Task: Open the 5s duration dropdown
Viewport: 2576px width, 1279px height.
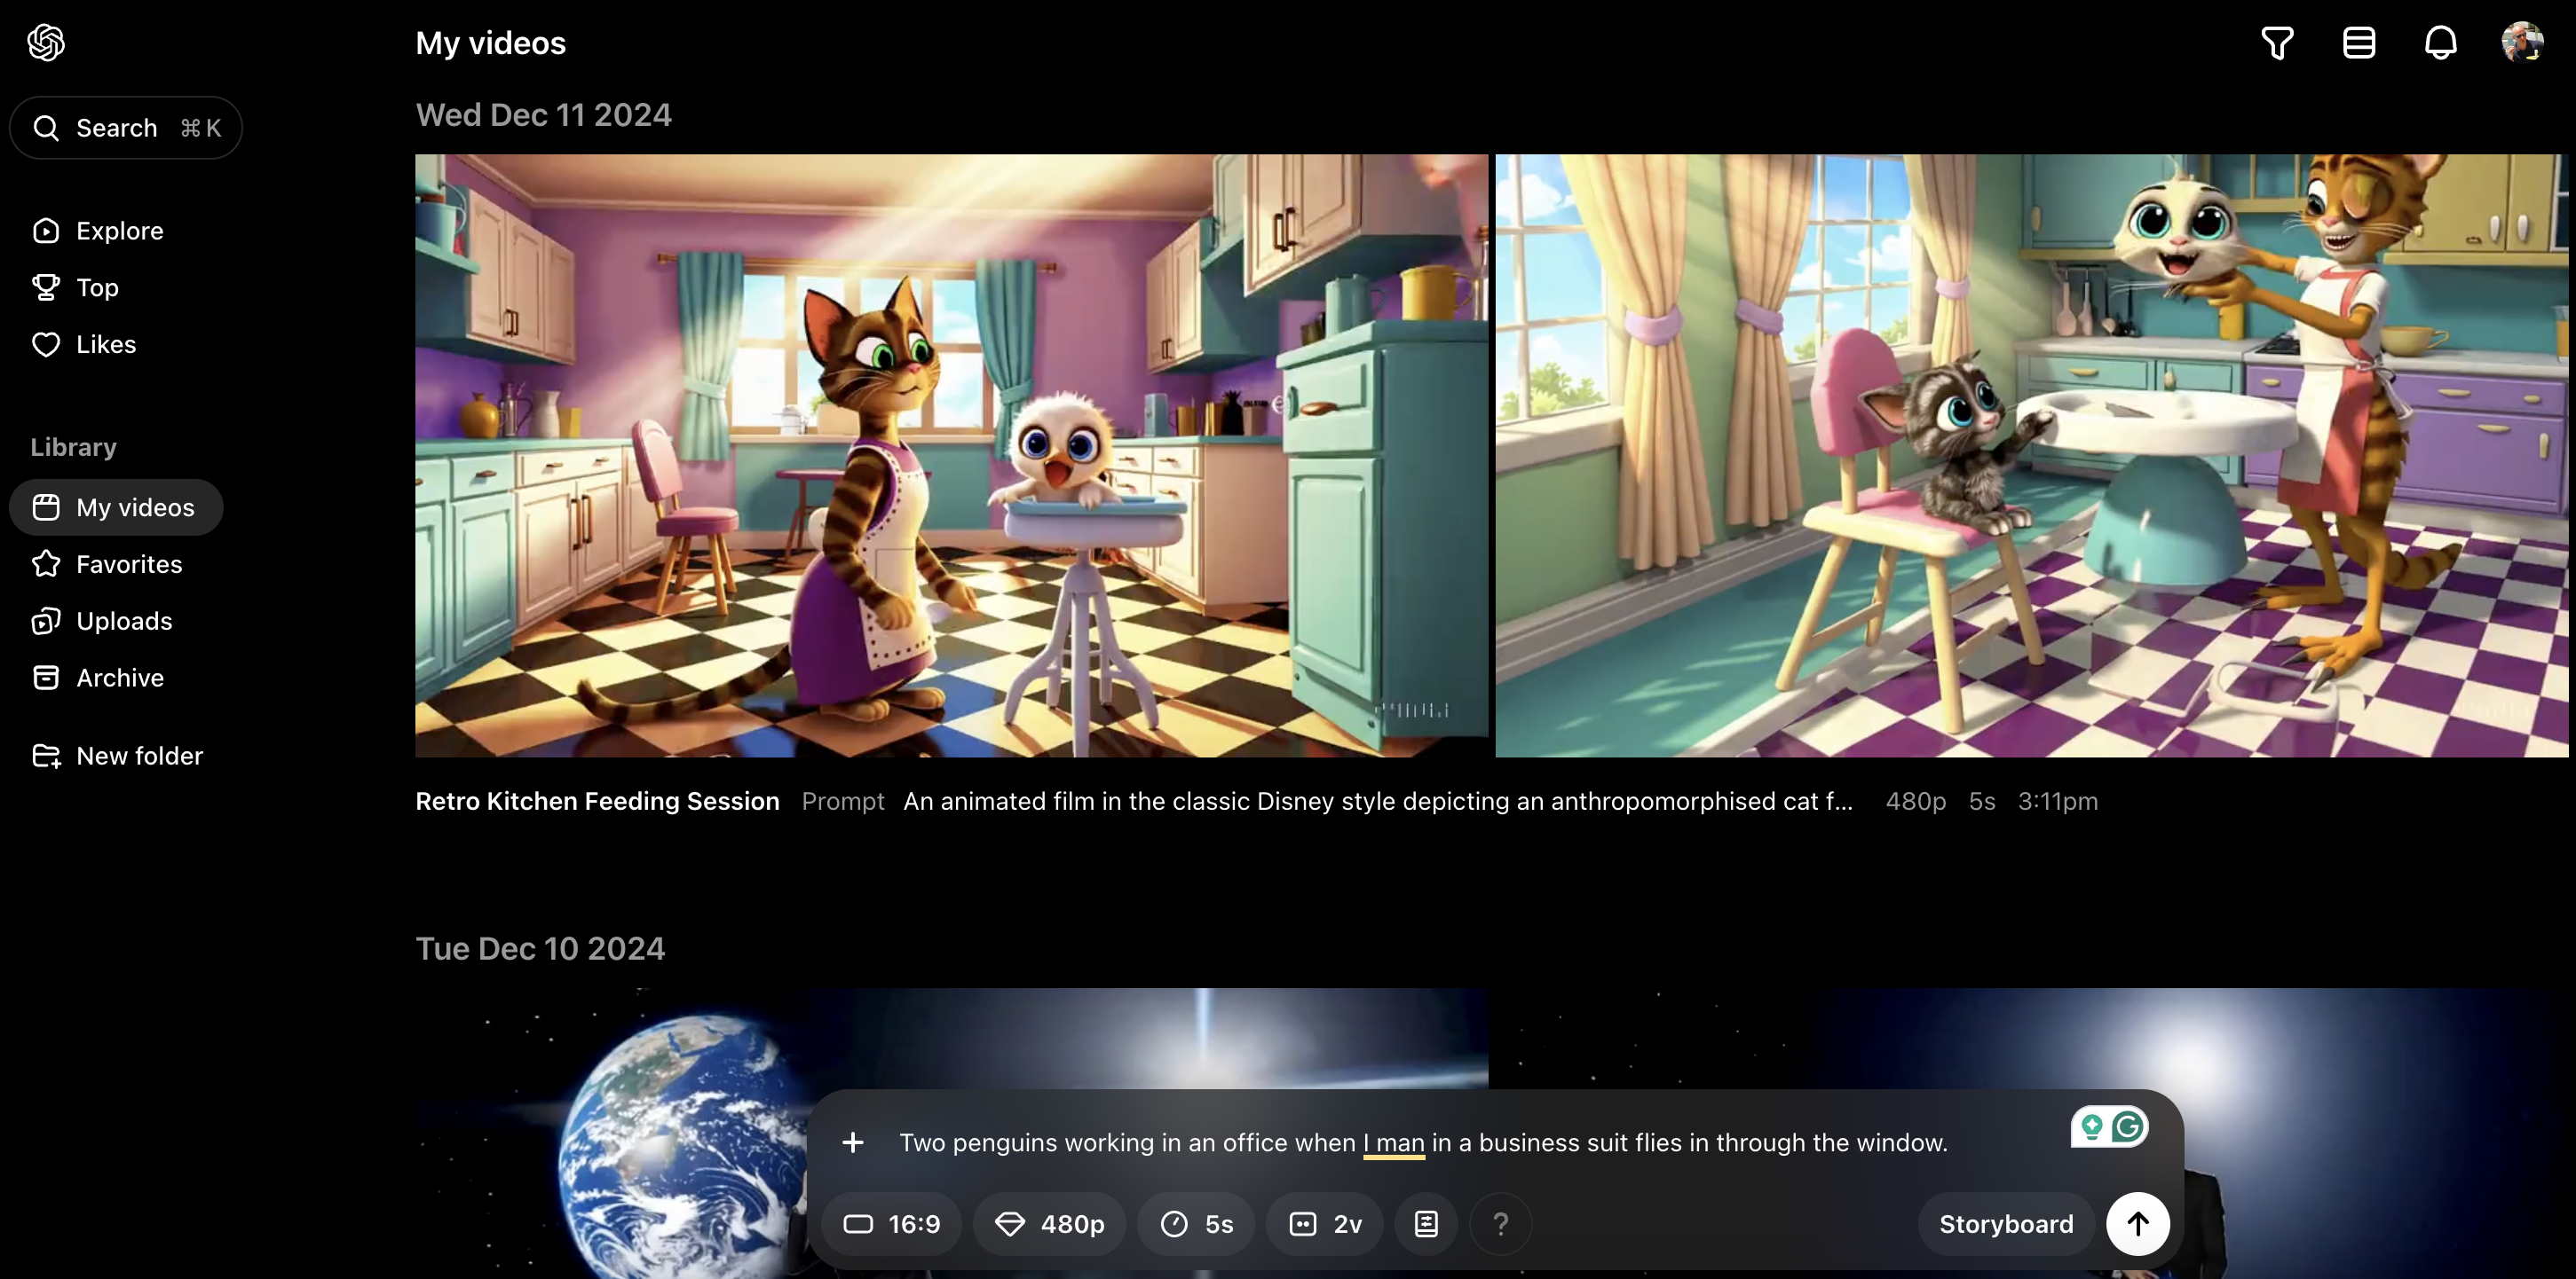Action: (x=1196, y=1224)
